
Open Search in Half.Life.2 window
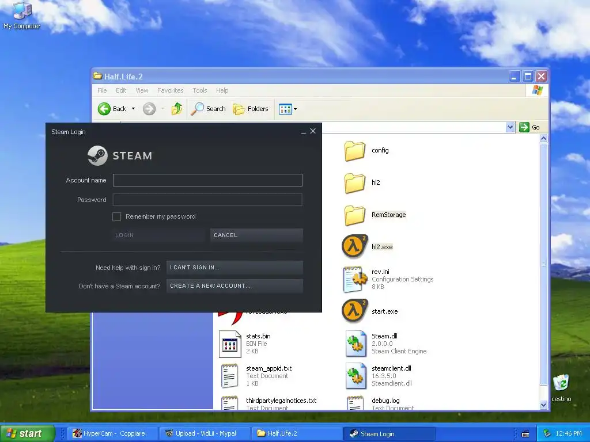tap(208, 109)
